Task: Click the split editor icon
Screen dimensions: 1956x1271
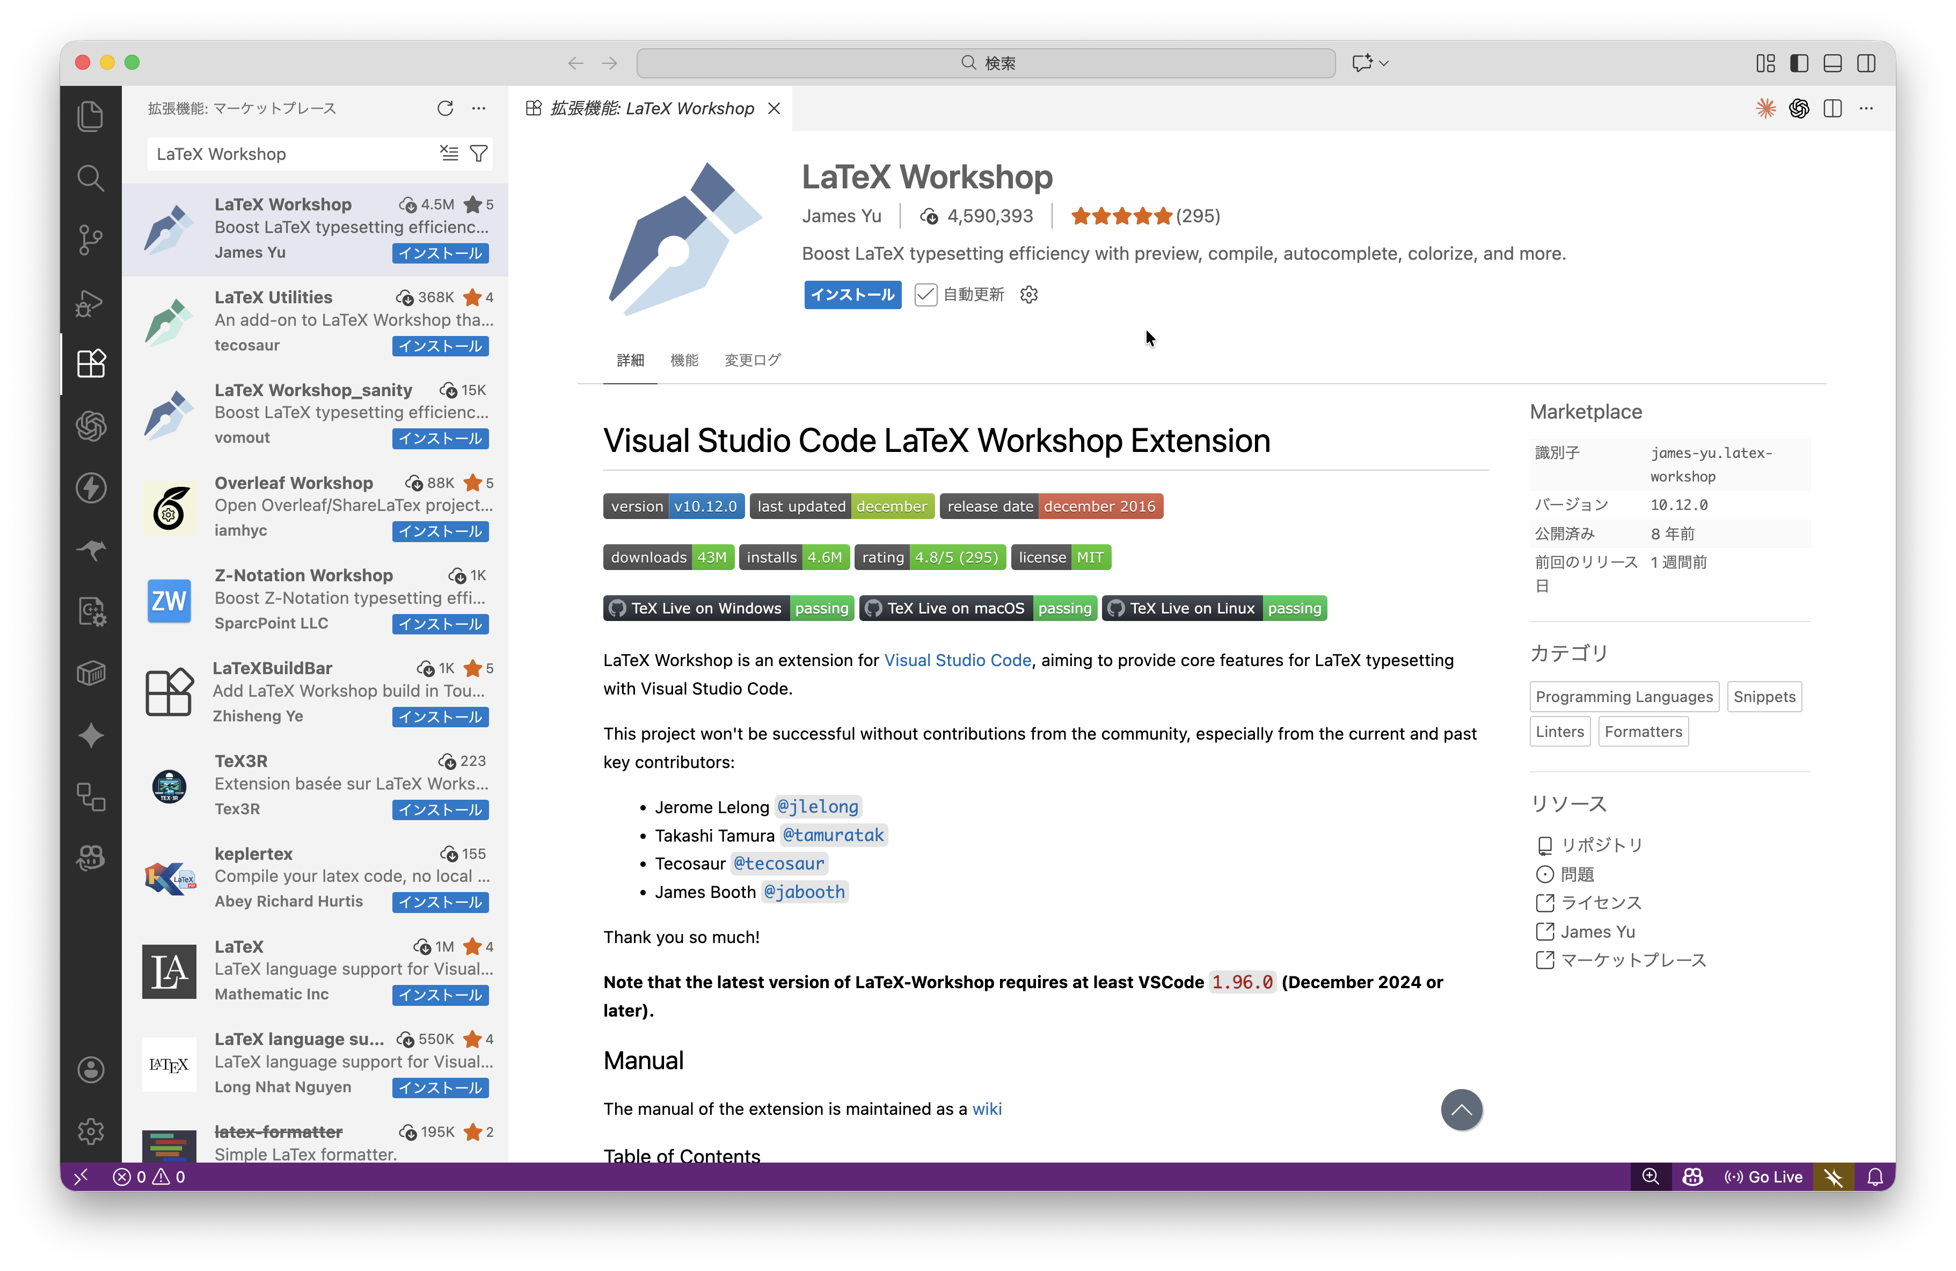Action: (x=1832, y=108)
